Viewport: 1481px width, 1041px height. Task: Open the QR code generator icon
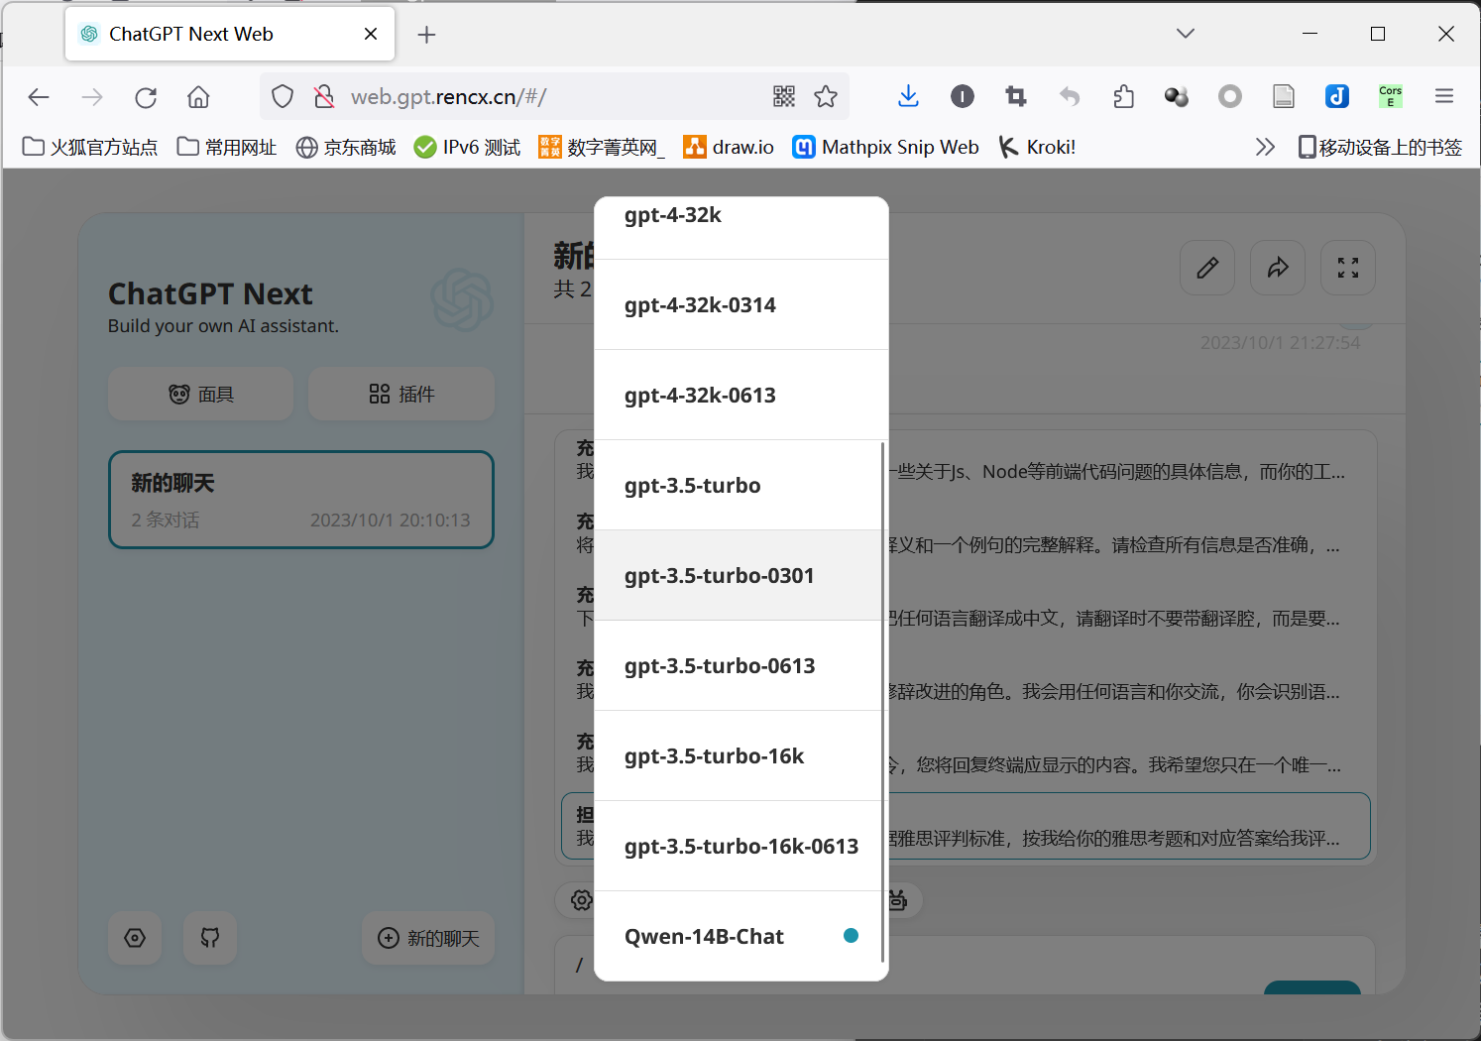(x=784, y=96)
